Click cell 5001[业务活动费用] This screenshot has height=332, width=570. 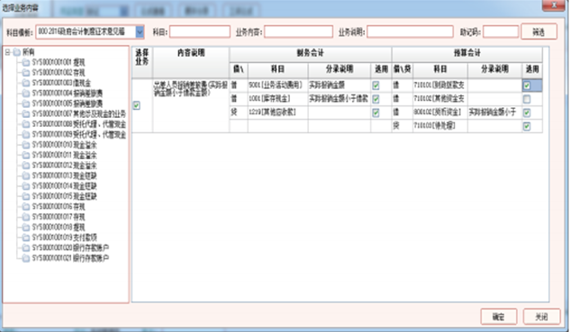click(x=278, y=85)
